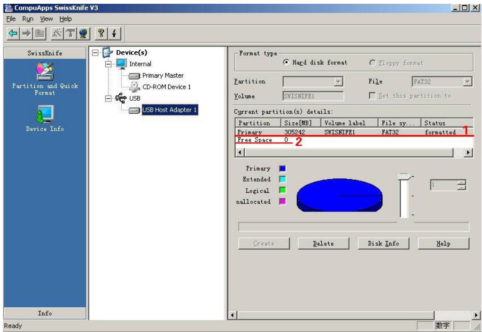Click the blue pie chart disk
The width and height of the screenshot is (482, 332).
click(340, 195)
